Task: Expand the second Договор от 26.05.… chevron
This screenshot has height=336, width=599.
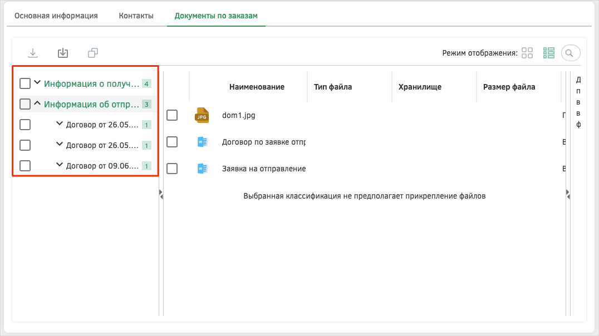Action: point(59,144)
